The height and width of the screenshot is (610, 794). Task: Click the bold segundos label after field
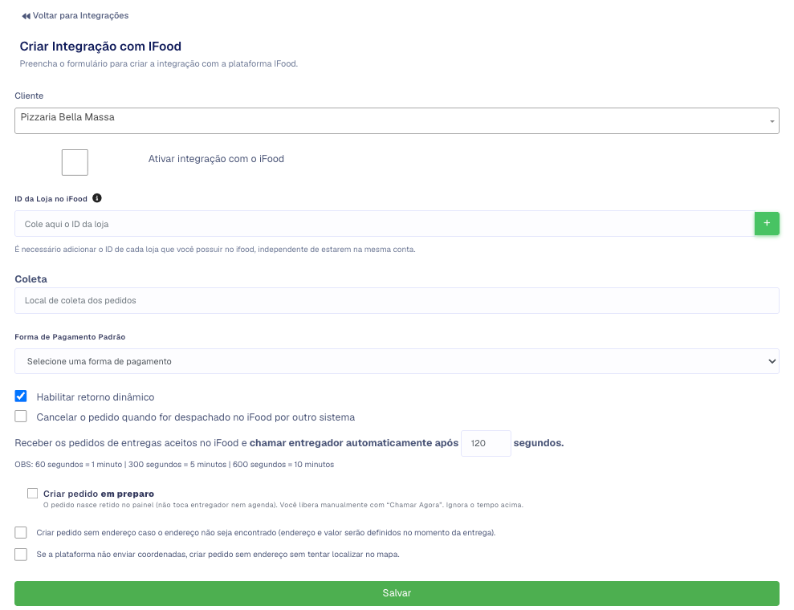pyautogui.click(x=539, y=443)
